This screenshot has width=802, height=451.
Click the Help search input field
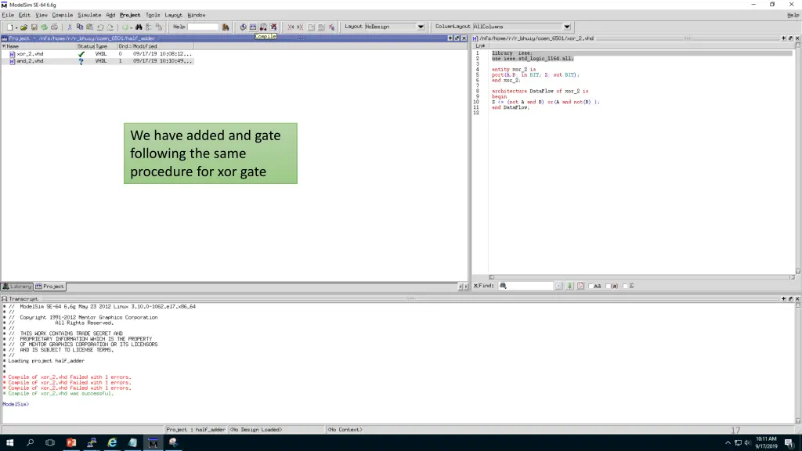point(203,27)
